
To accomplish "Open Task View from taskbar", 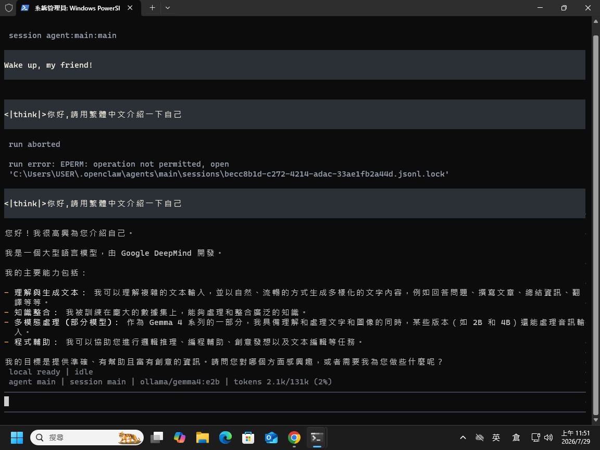I will pyautogui.click(x=156, y=438).
